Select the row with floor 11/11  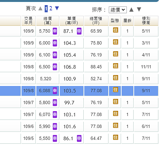pyautogui.click(x=79, y=67)
